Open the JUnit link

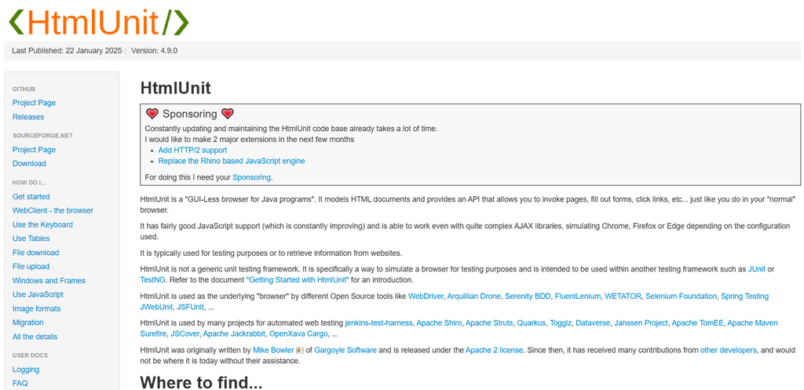click(757, 269)
